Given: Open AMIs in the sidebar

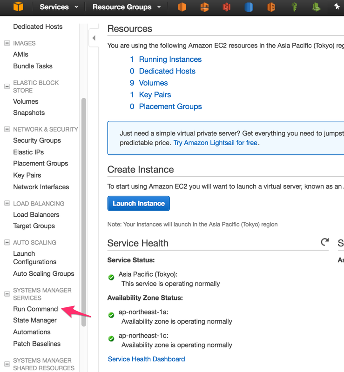Looking at the screenshot, I should point(20,54).
